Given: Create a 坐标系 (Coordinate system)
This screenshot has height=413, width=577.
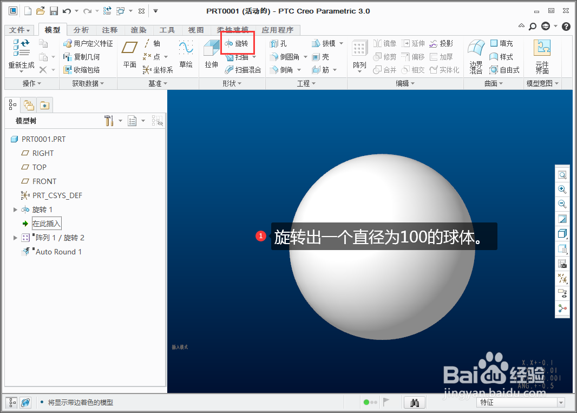Looking at the screenshot, I should pyautogui.click(x=158, y=70).
